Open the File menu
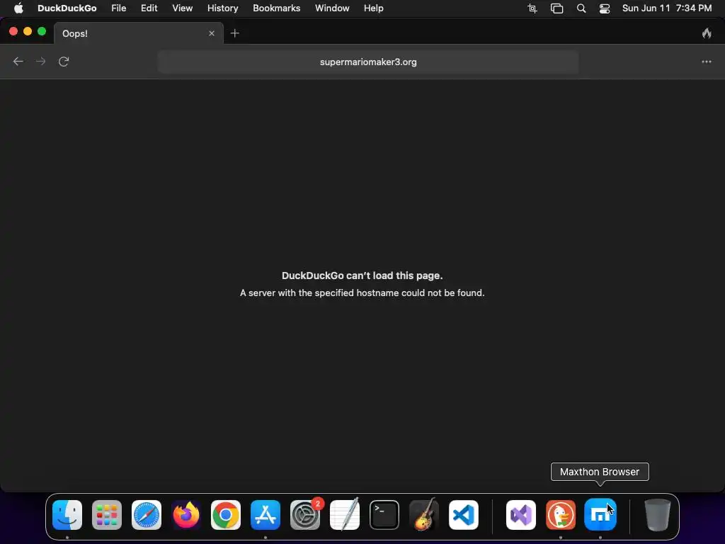Image resolution: width=725 pixels, height=544 pixels. coord(119,8)
